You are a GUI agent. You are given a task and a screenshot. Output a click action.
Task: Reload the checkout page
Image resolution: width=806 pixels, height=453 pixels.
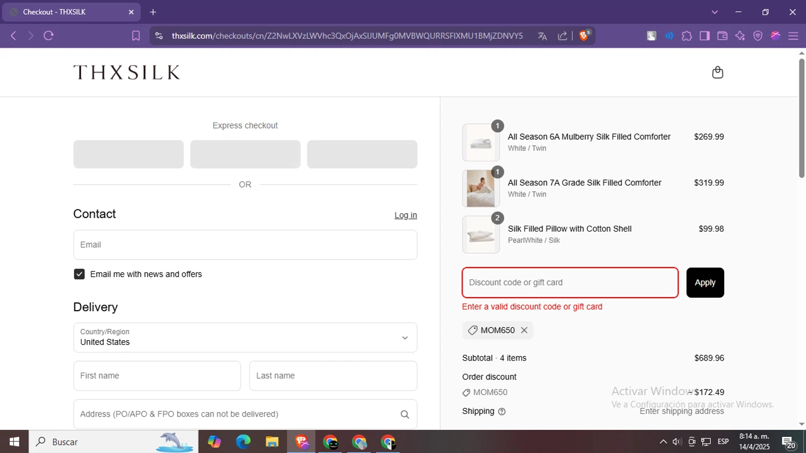49,36
